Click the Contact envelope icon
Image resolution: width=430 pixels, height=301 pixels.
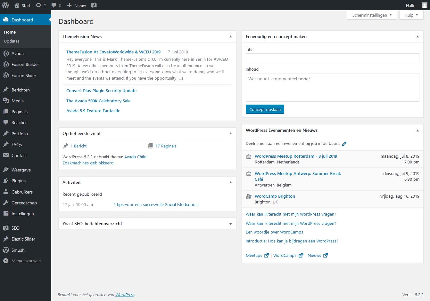(x=6, y=155)
